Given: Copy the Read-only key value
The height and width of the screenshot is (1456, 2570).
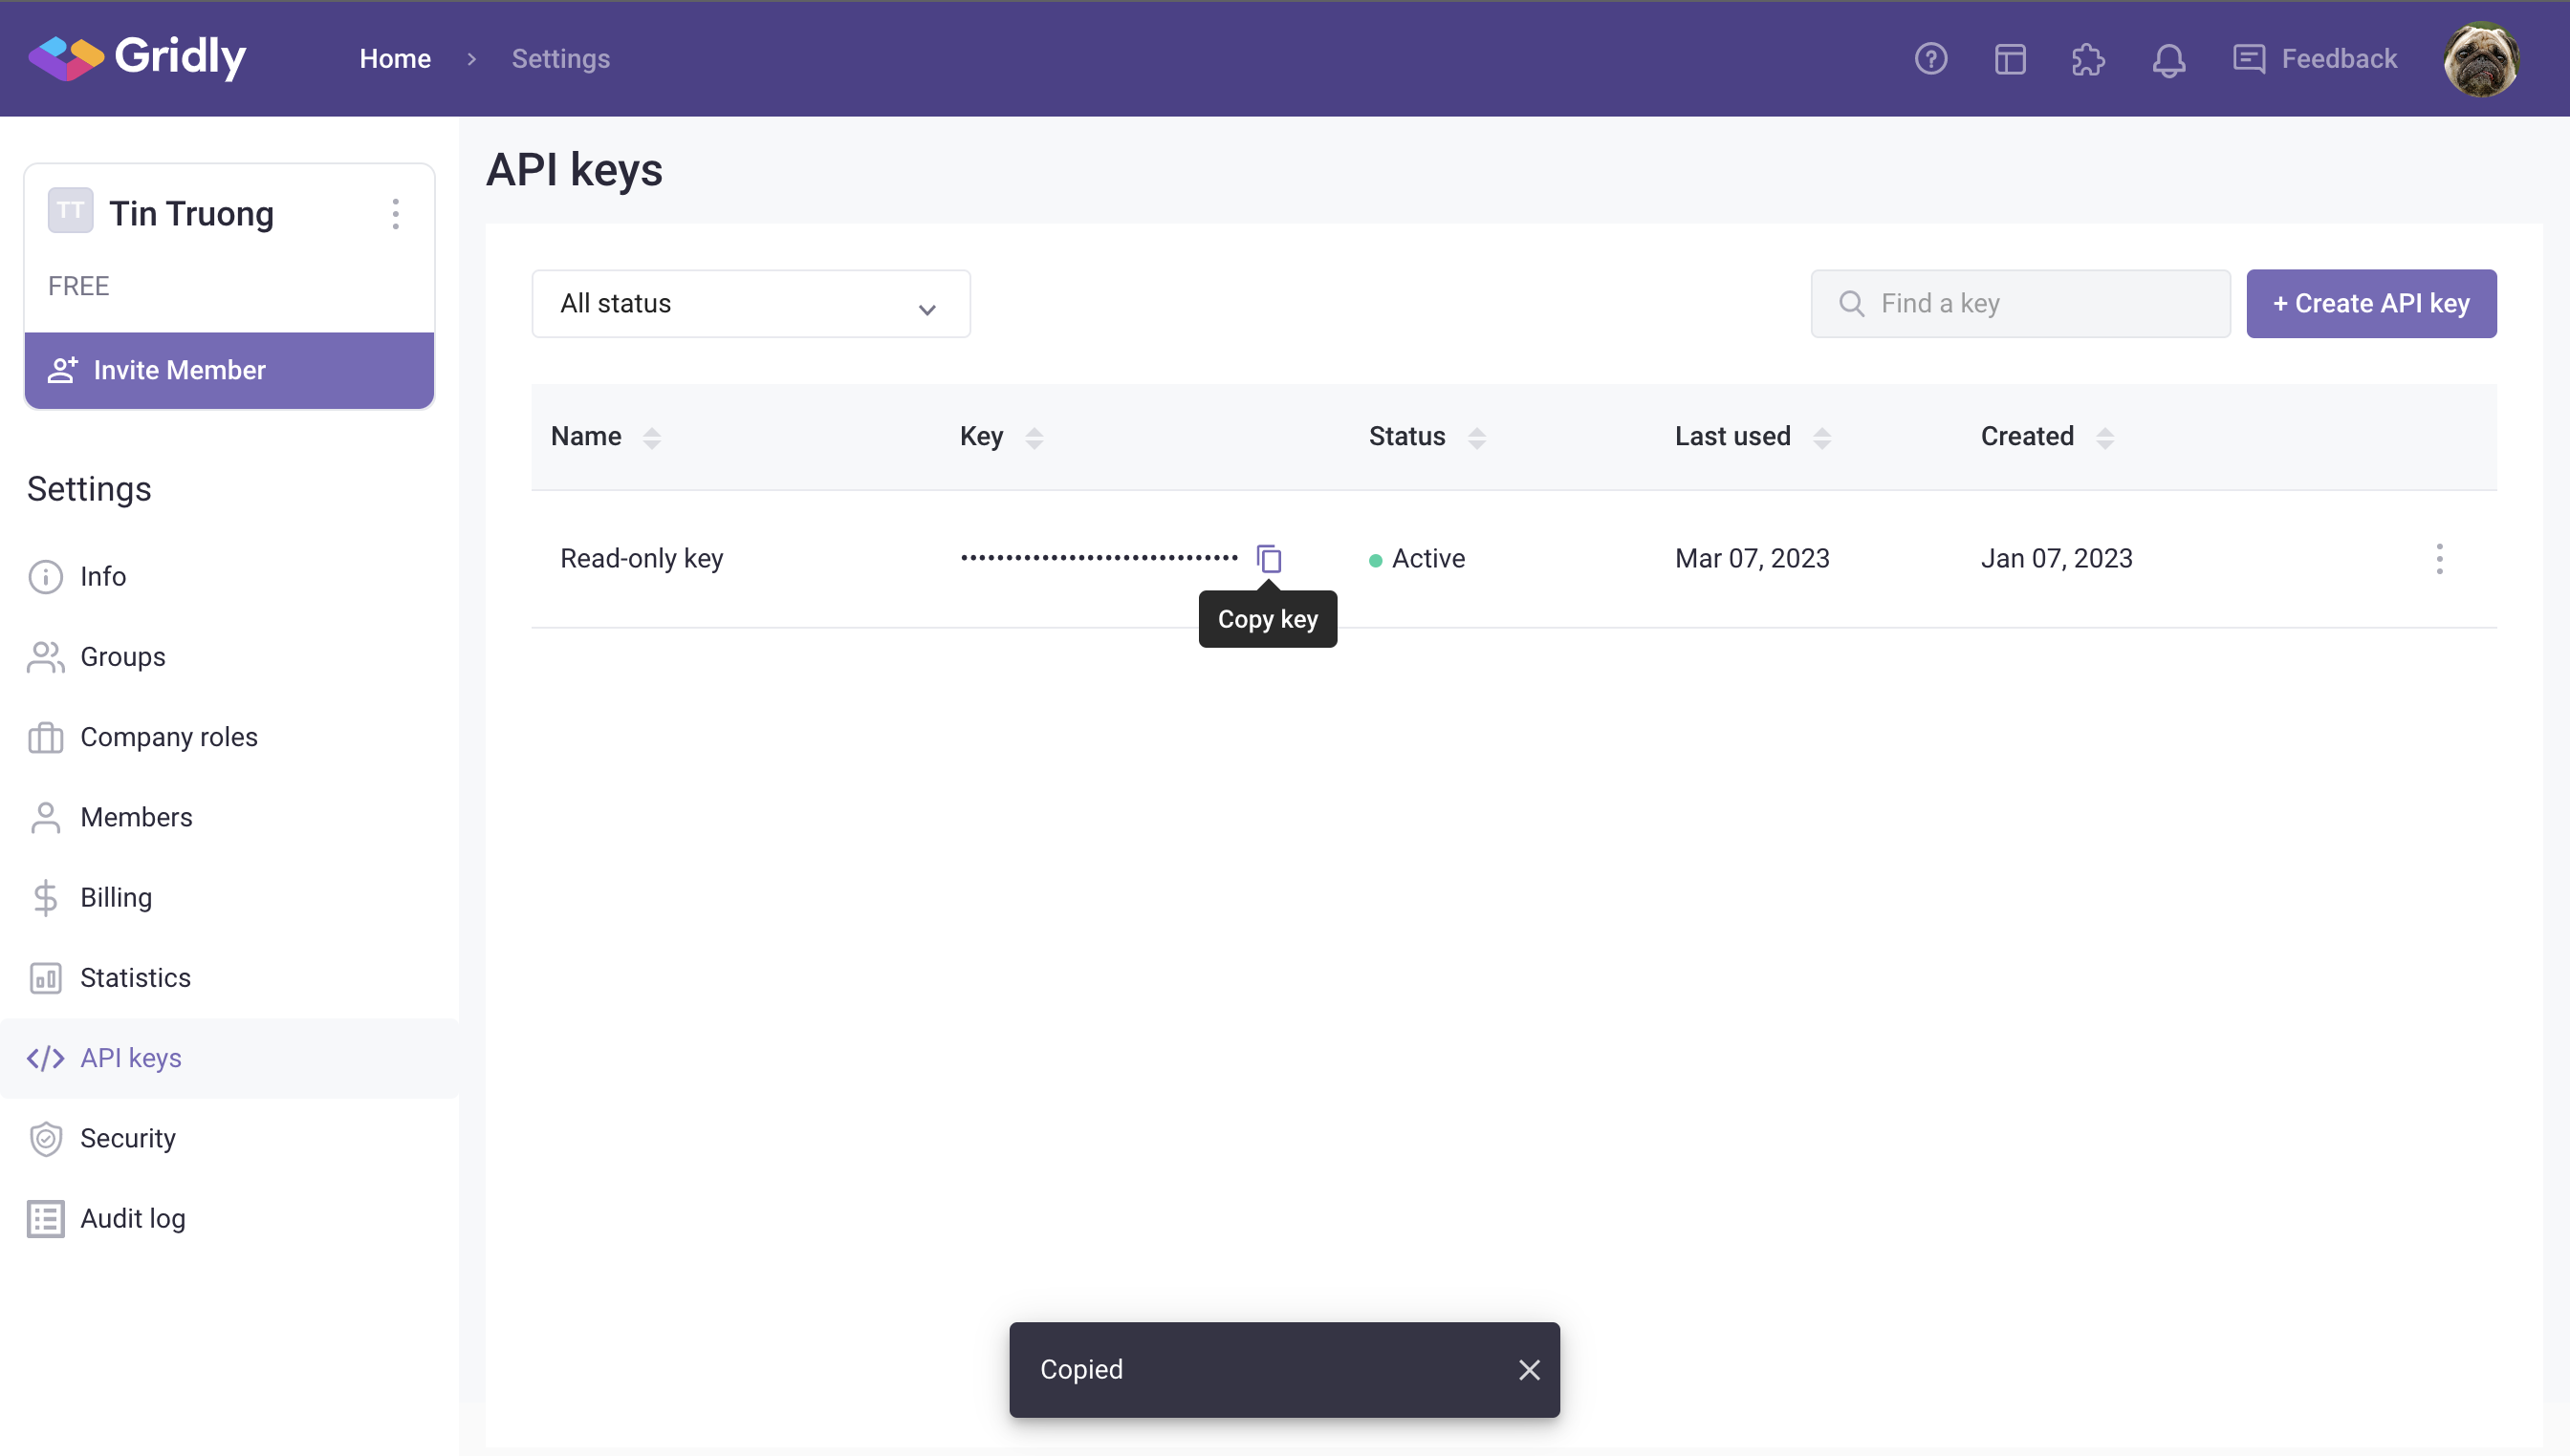Looking at the screenshot, I should [1268, 558].
